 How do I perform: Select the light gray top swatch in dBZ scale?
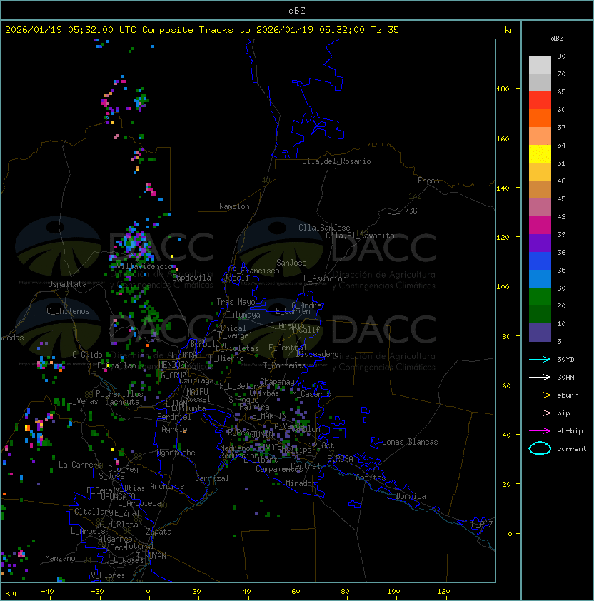point(540,65)
